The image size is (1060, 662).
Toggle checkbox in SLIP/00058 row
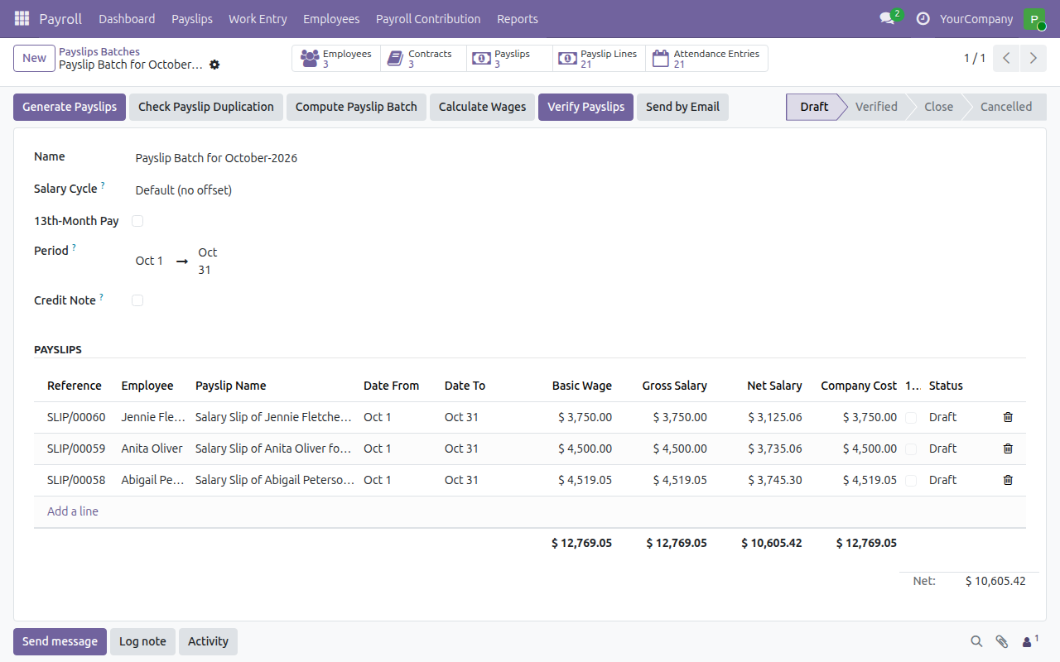[x=911, y=480]
